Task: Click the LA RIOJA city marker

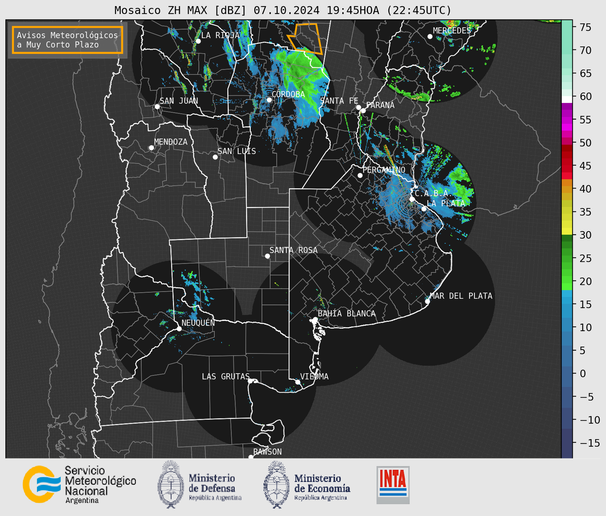Action: point(198,41)
